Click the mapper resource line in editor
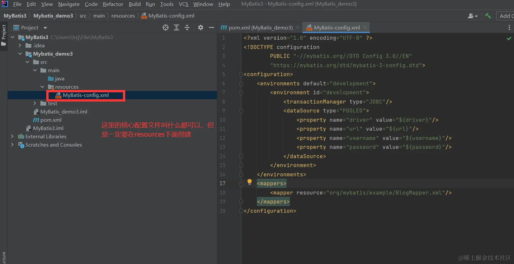 [361, 193]
